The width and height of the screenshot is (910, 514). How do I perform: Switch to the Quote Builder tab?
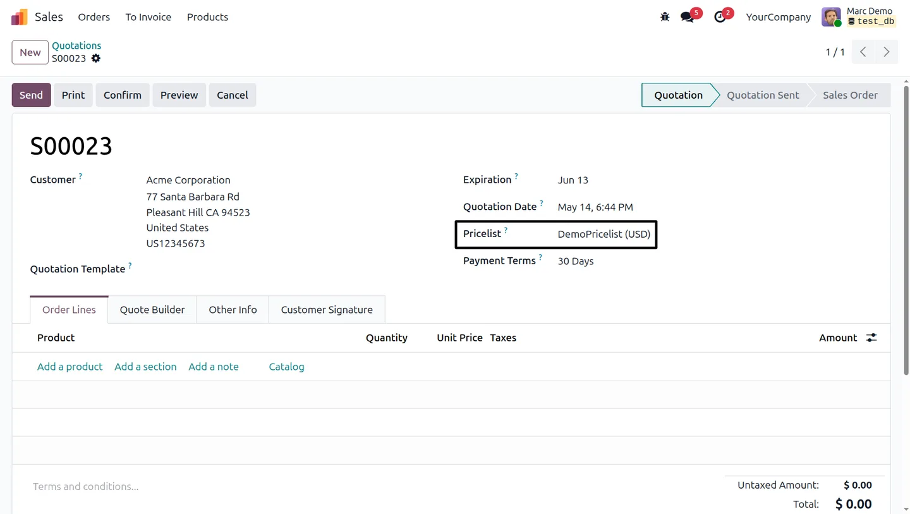coord(152,310)
